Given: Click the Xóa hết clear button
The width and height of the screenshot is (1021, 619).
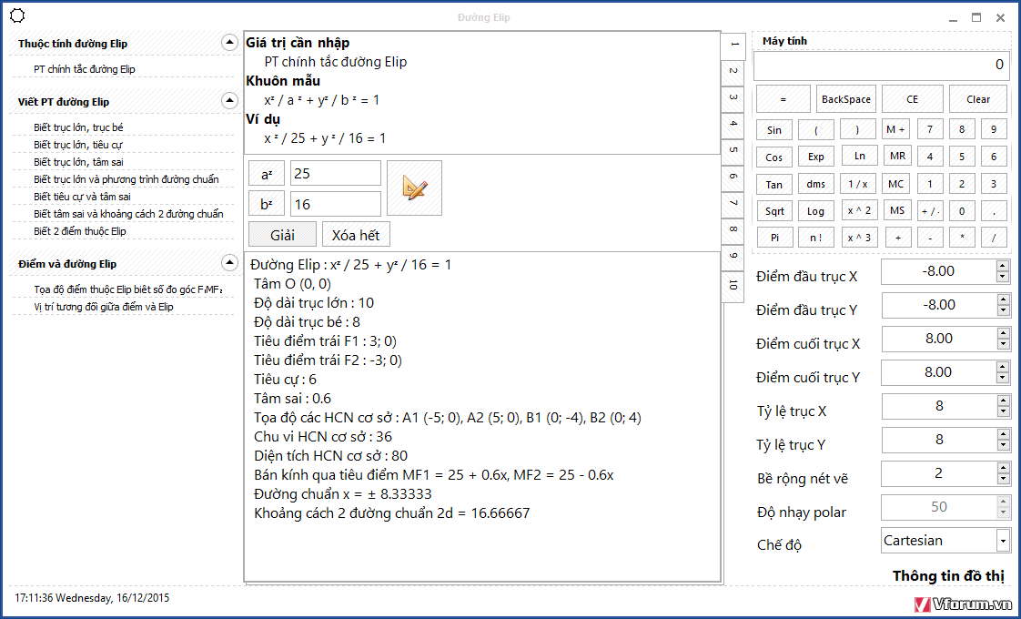Looking at the screenshot, I should pos(356,235).
